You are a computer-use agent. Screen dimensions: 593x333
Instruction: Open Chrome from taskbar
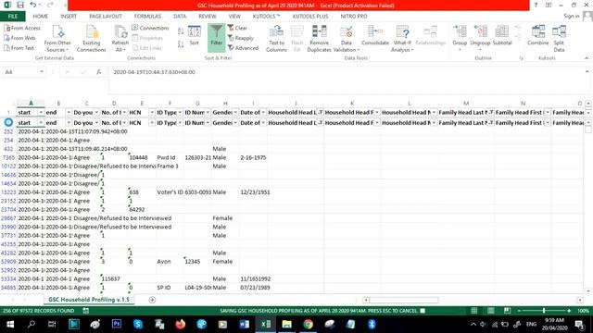(x=308, y=325)
